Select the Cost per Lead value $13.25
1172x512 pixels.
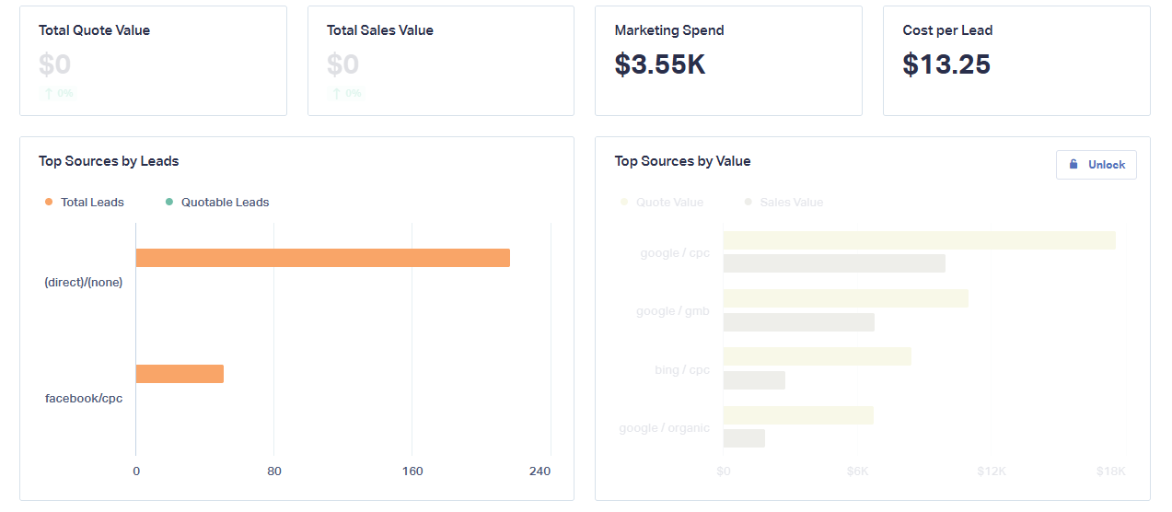click(946, 64)
